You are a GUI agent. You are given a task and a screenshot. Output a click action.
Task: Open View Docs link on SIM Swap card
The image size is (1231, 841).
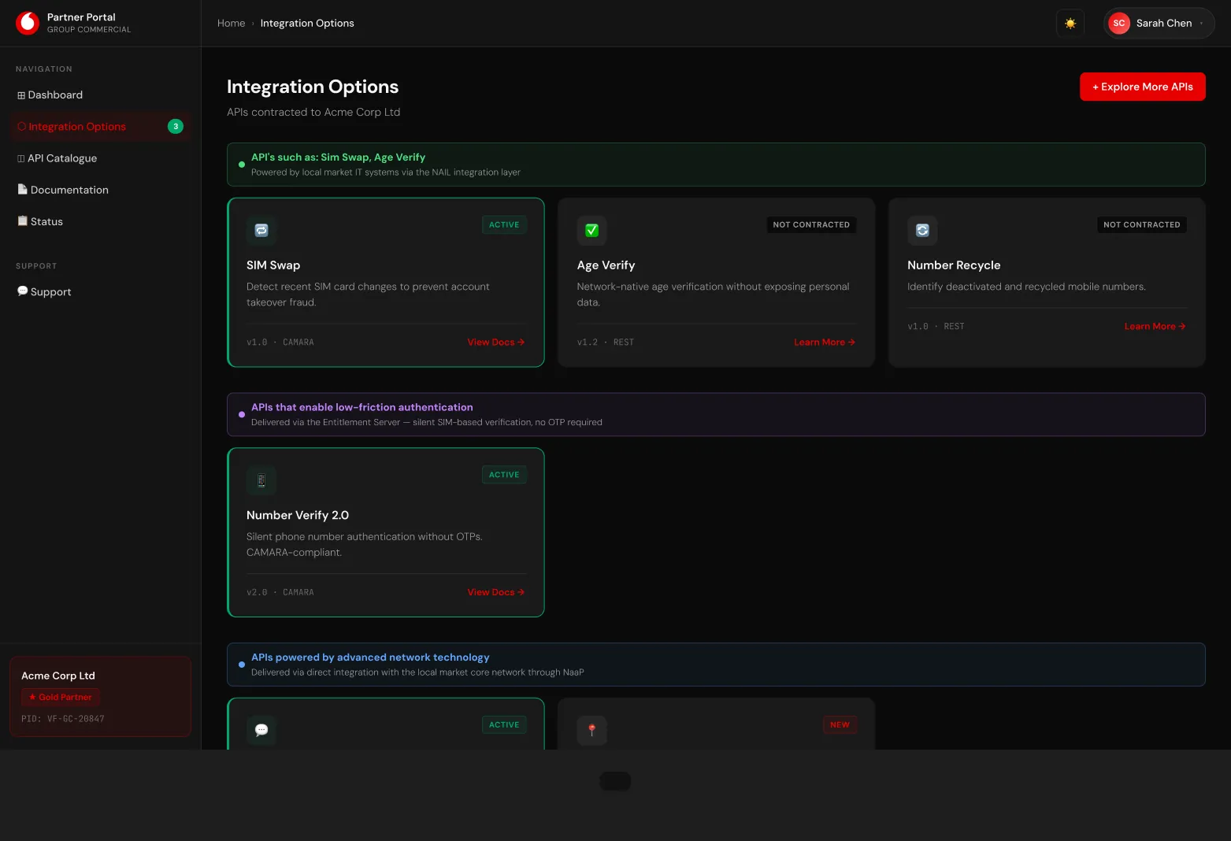tap(496, 343)
